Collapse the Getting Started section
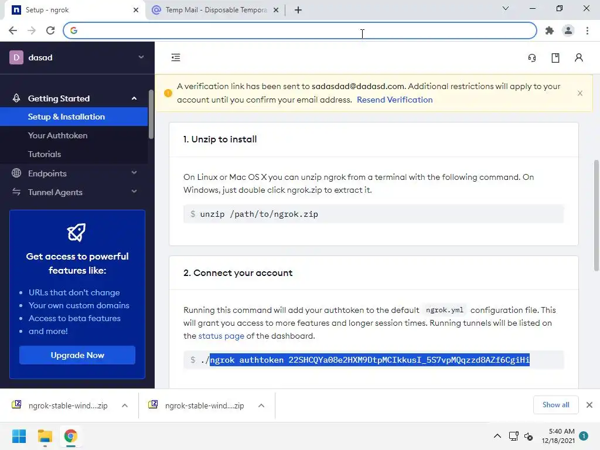 coord(134,98)
